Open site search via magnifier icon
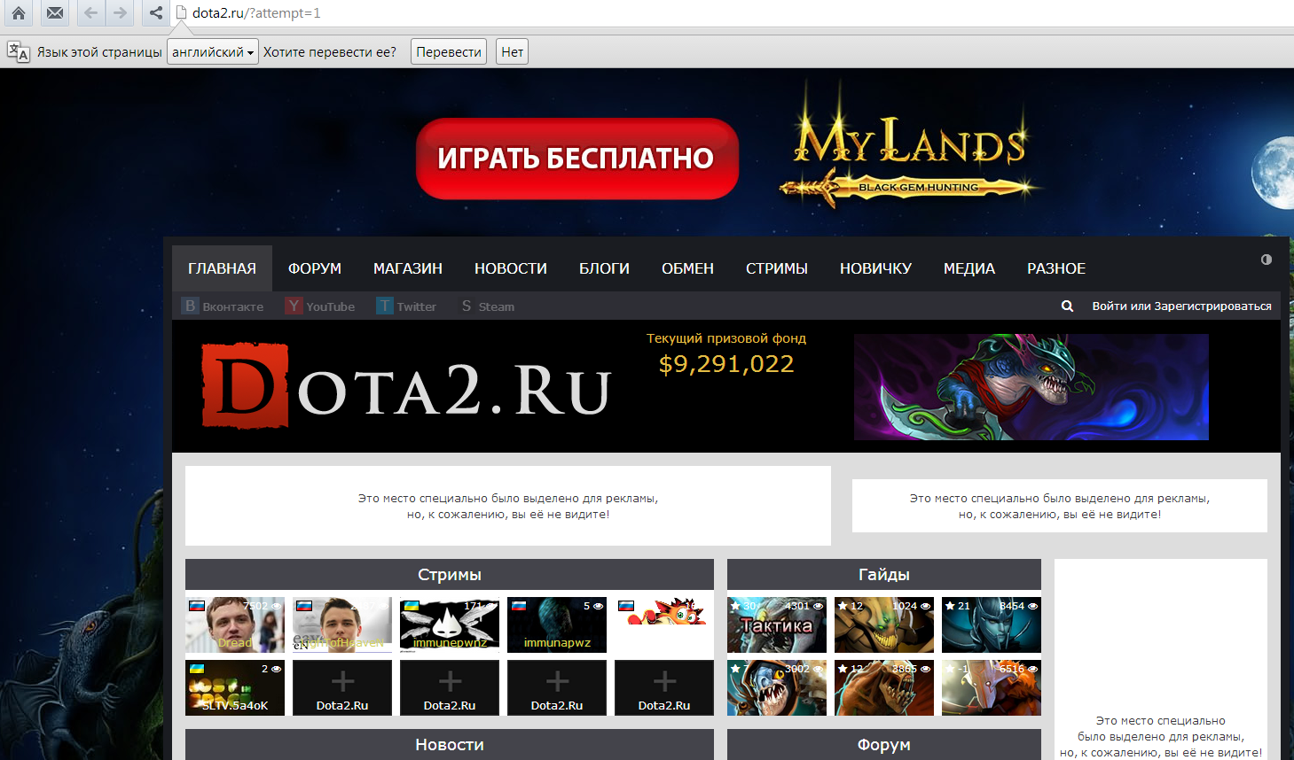This screenshot has height=760, width=1294. coord(1067,306)
